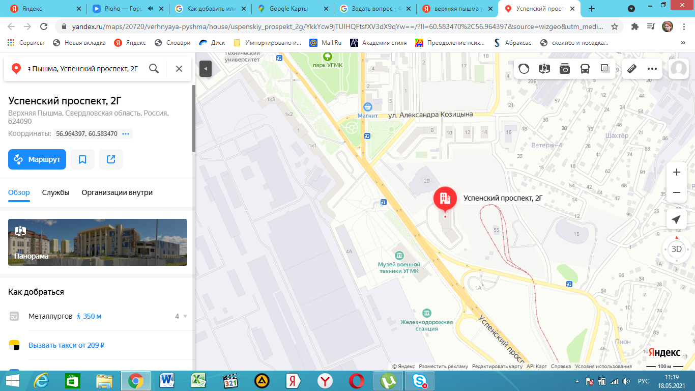
Task: Zoom in the map with the plus button
Action: click(677, 172)
